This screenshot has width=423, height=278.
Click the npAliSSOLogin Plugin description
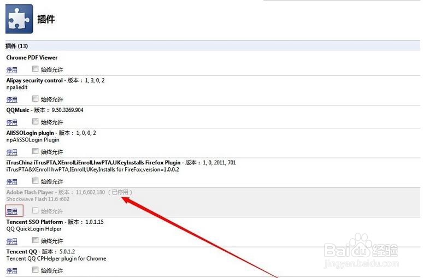pos(33,140)
